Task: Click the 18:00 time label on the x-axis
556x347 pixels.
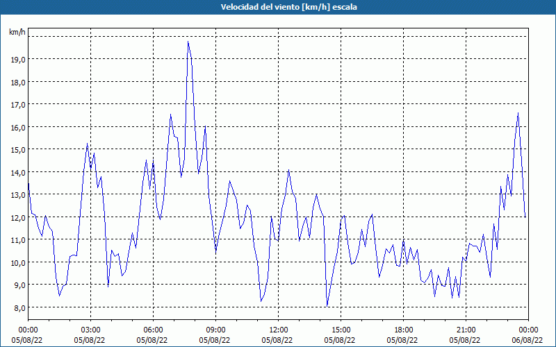Action: [x=403, y=330]
